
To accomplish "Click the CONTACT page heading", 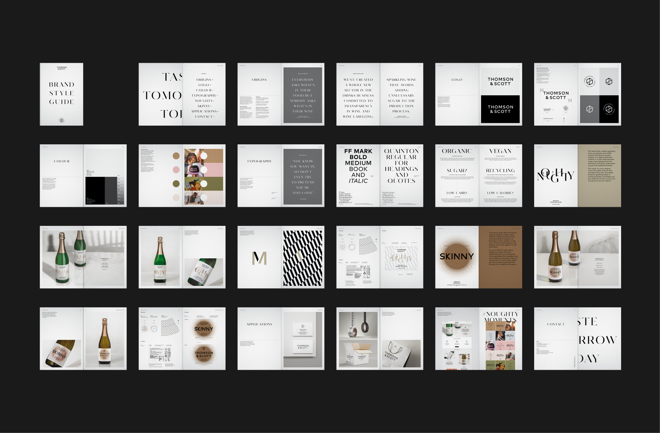I will (556, 324).
